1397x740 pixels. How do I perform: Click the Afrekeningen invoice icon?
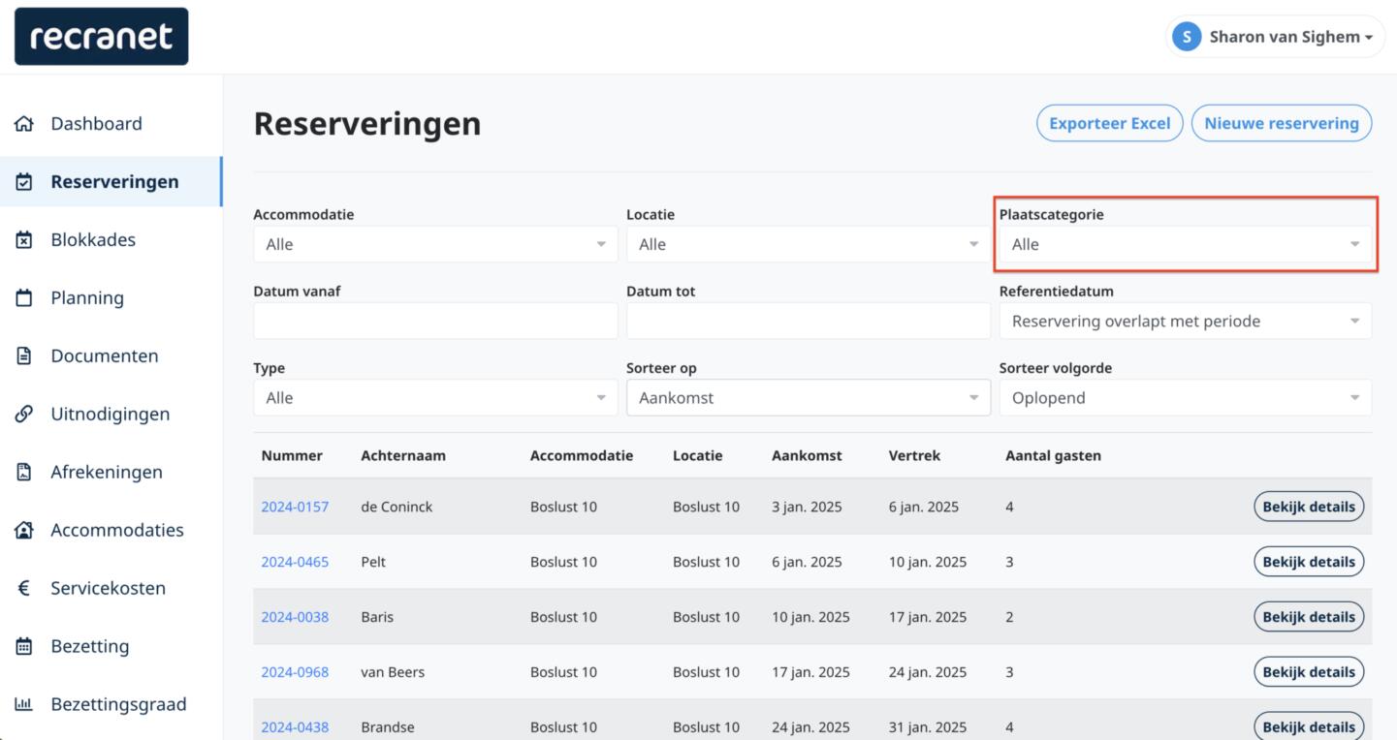pyautogui.click(x=25, y=473)
